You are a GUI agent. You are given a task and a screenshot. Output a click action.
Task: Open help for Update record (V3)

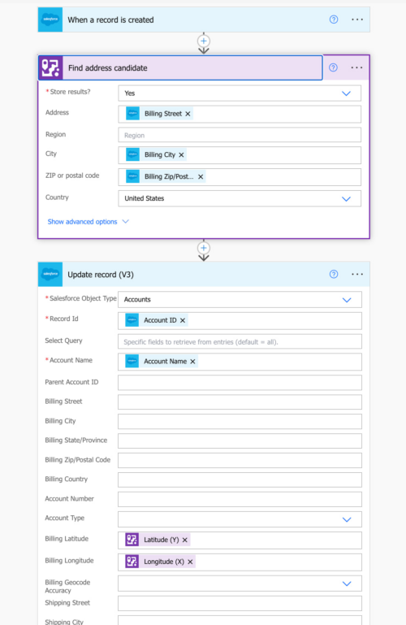point(334,274)
